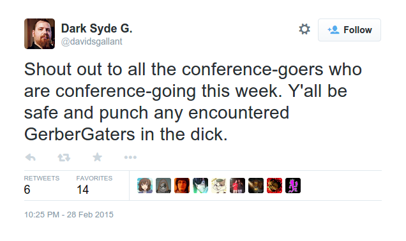This screenshot has width=406, height=241.
Task: Open the avatar showing two people
Action: click(x=237, y=186)
